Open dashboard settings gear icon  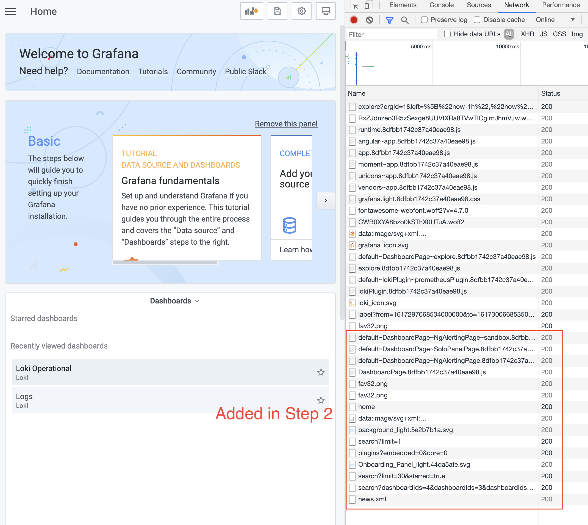(301, 11)
